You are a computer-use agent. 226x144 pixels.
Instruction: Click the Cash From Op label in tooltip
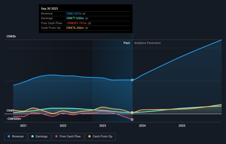(x=51, y=28)
